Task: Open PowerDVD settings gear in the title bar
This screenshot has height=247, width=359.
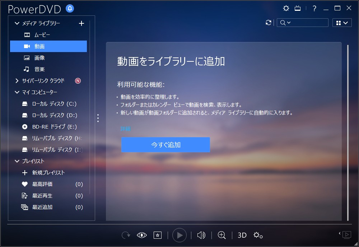Action: tap(286, 8)
